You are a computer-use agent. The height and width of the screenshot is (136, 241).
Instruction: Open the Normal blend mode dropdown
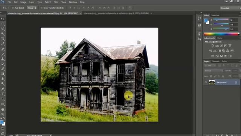[214, 71]
